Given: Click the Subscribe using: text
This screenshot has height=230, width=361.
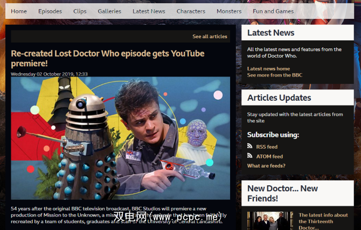Looking at the screenshot, I should click(x=273, y=135).
